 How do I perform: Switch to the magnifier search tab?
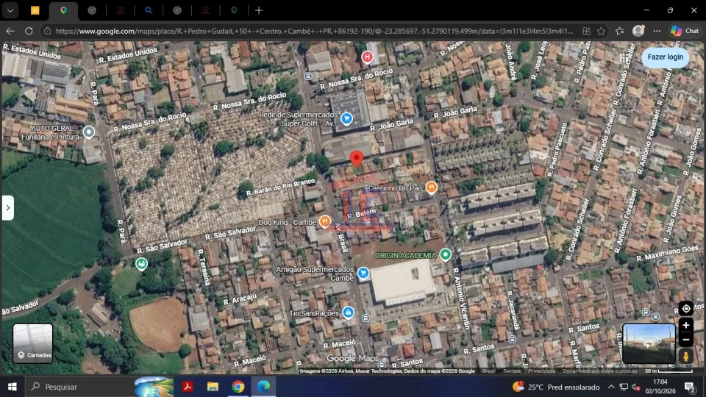149,10
